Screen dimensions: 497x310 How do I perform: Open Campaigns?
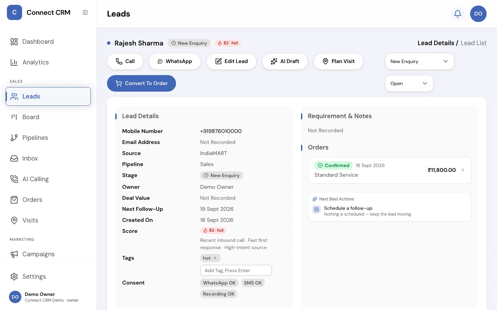tap(48, 254)
